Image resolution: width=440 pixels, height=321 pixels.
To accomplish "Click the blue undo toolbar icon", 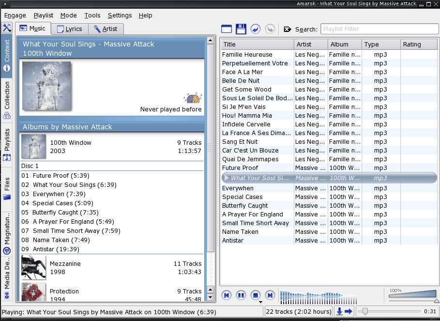I will [x=256, y=29].
